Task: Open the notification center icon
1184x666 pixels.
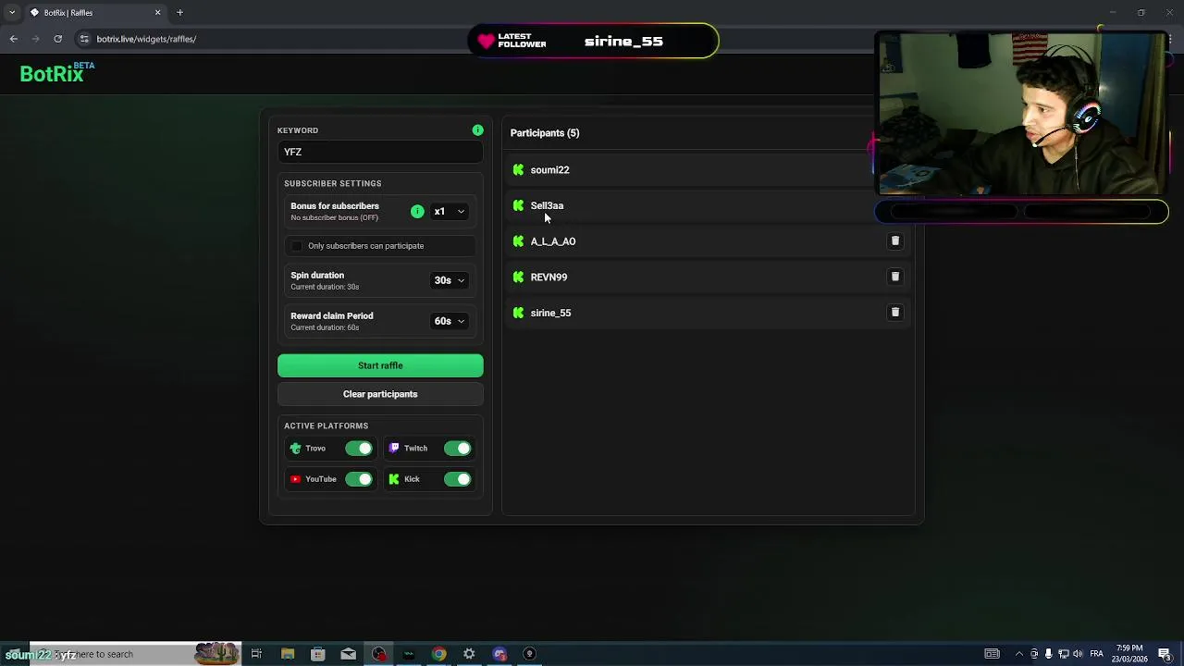Action: pos(1164,654)
